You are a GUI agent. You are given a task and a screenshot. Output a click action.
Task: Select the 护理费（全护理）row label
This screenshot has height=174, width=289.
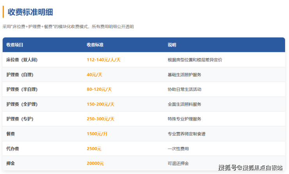(22, 104)
